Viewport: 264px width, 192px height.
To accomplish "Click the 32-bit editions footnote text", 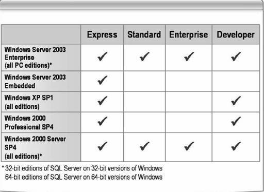I will point(84,168).
